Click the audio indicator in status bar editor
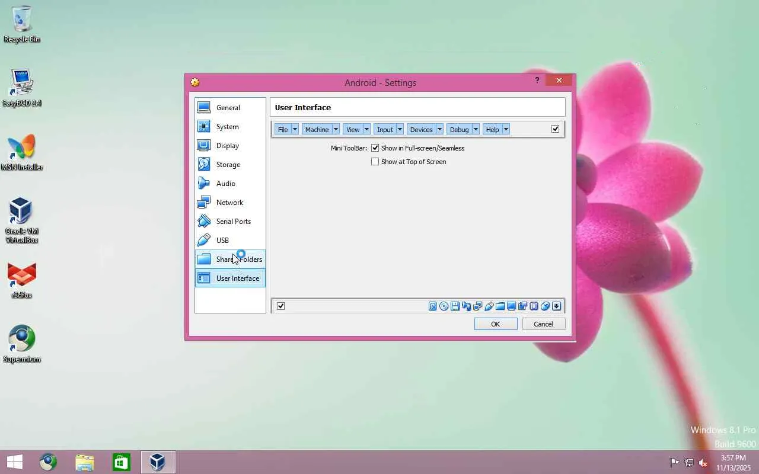Image resolution: width=759 pixels, height=474 pixels. pos(466,306)
